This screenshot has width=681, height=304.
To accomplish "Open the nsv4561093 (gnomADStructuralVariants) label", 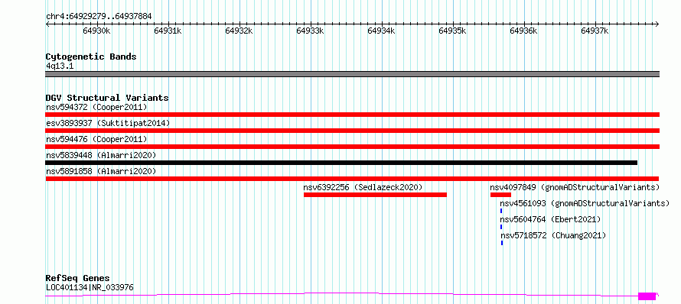I will tap(585, 203).
